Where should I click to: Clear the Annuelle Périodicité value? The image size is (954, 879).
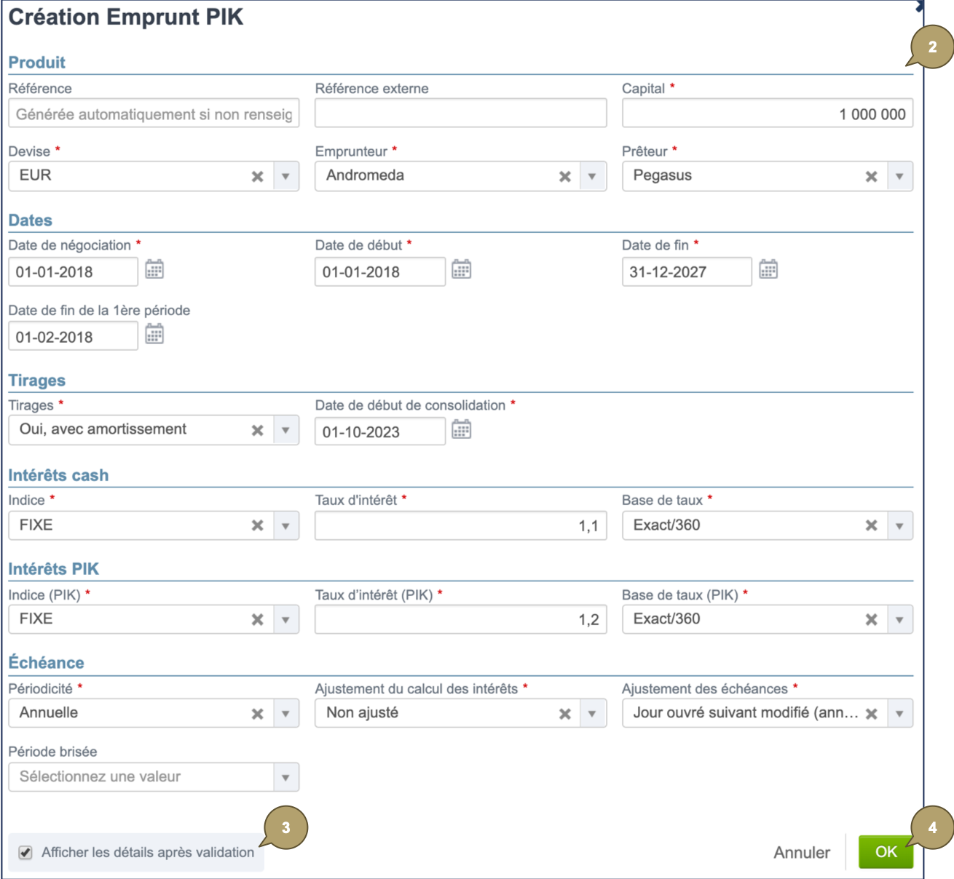pos(258,714)
